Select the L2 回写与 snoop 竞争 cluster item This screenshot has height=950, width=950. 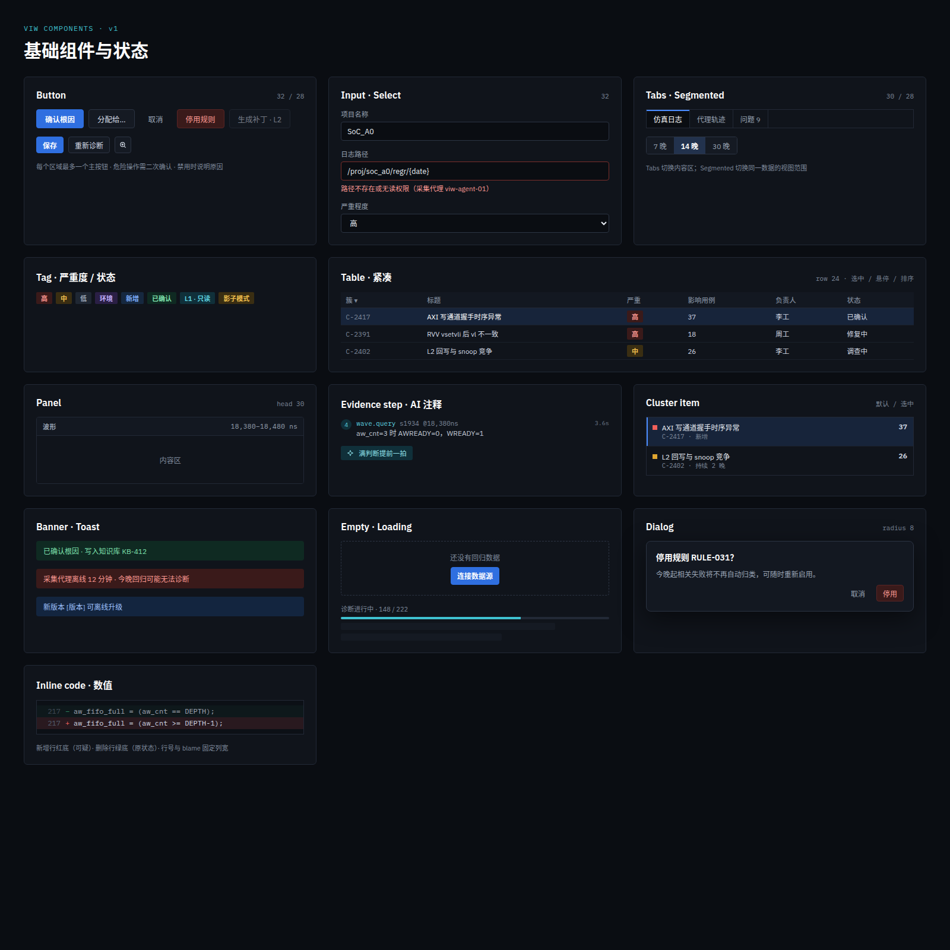point(780,461)
